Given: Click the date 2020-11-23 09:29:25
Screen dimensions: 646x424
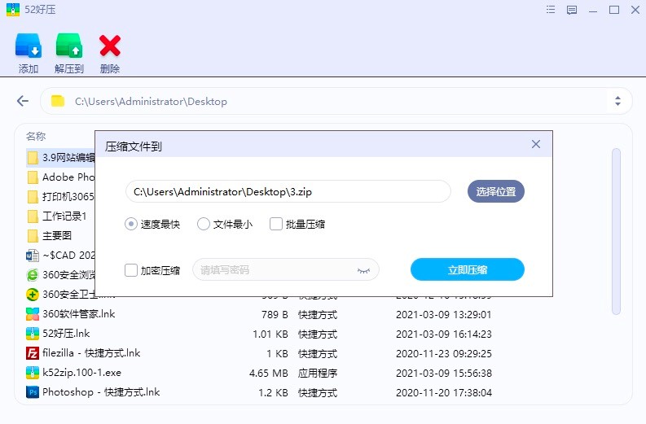Looking at the screenshot, I should [444, 354].
